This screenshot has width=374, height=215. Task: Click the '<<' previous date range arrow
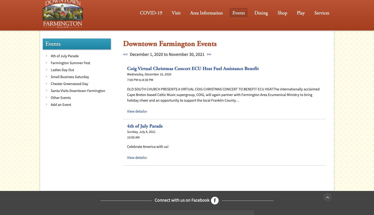[125, 54]
